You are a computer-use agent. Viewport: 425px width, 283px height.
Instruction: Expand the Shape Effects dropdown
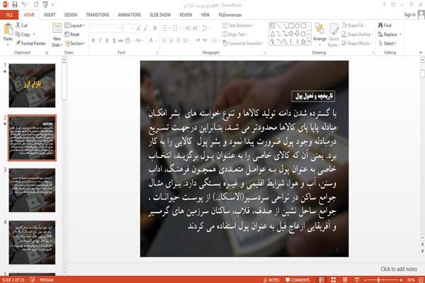click(357, 43)
